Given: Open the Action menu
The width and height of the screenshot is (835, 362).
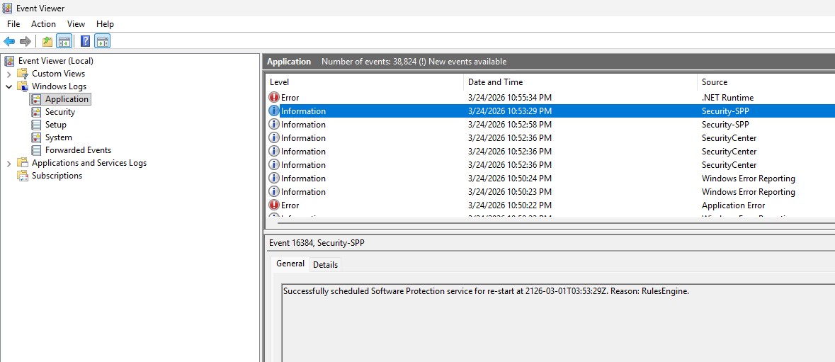Looking at the screenshot, I should 43,24.
